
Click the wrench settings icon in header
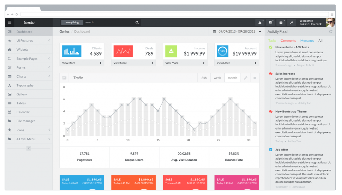pyautogui.click(x=291, y=22)
